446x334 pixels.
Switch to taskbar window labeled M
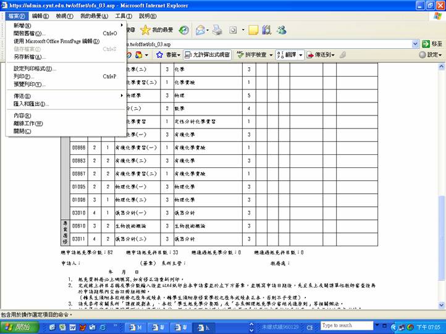tap(135, 327)
